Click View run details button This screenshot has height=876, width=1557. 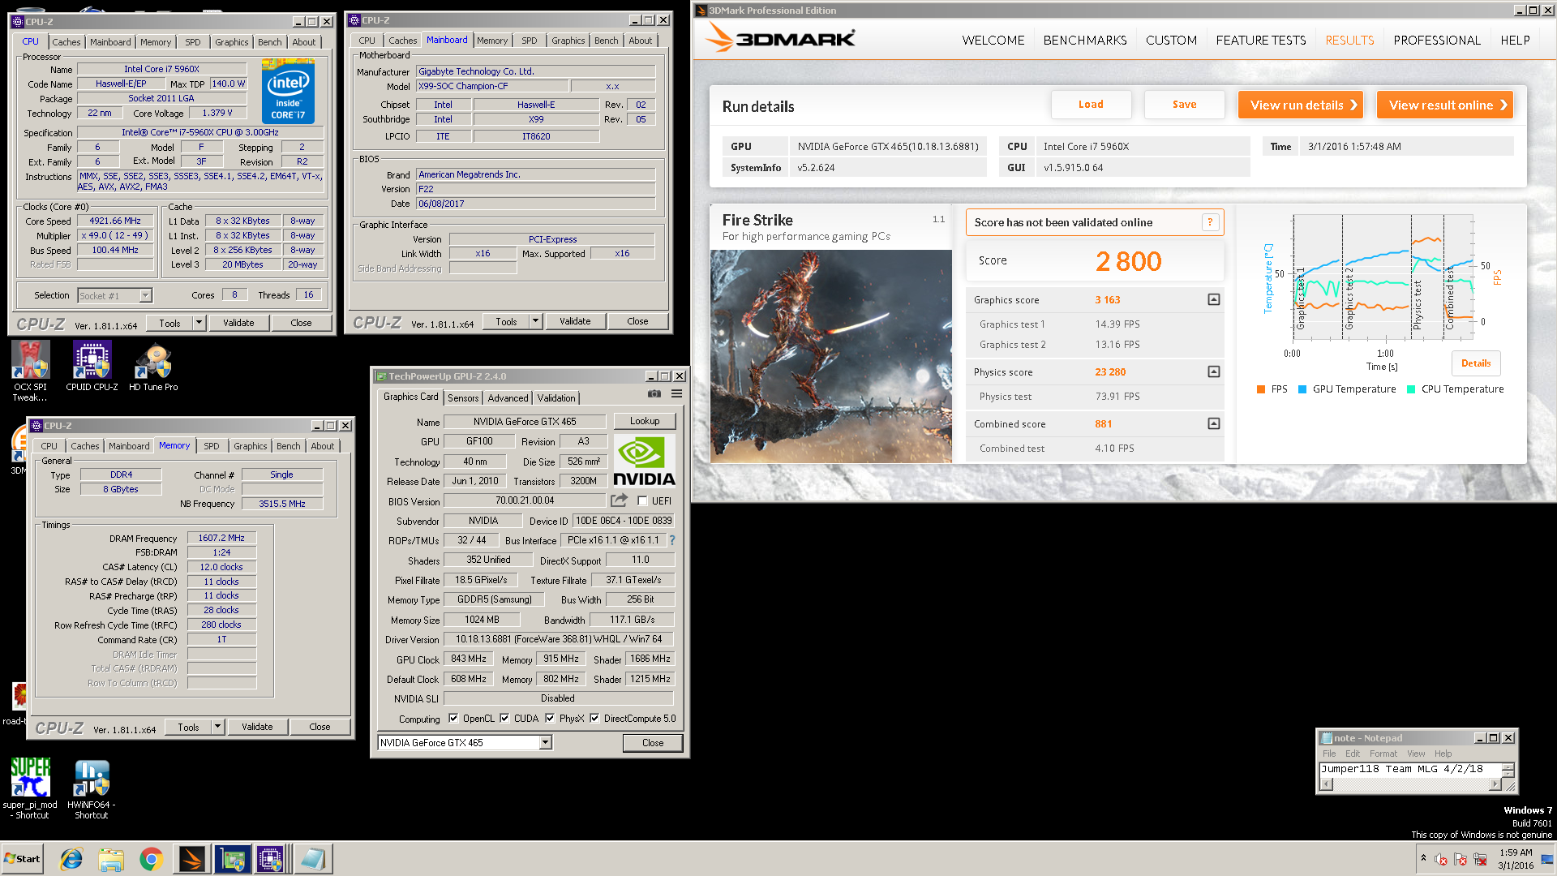pyautogui.click(x=1300, y=105)
